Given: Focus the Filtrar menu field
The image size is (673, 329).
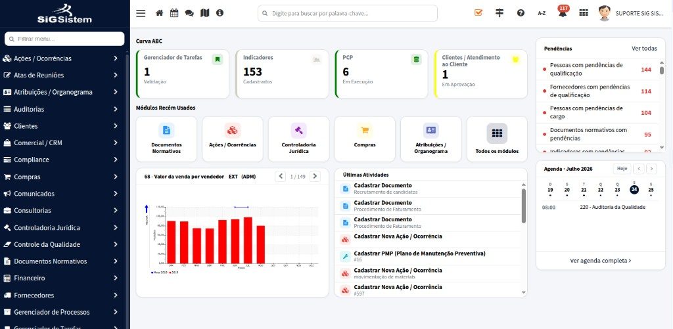Looking at the screenshot, I should pyautogui.click(x=64, y=39).
